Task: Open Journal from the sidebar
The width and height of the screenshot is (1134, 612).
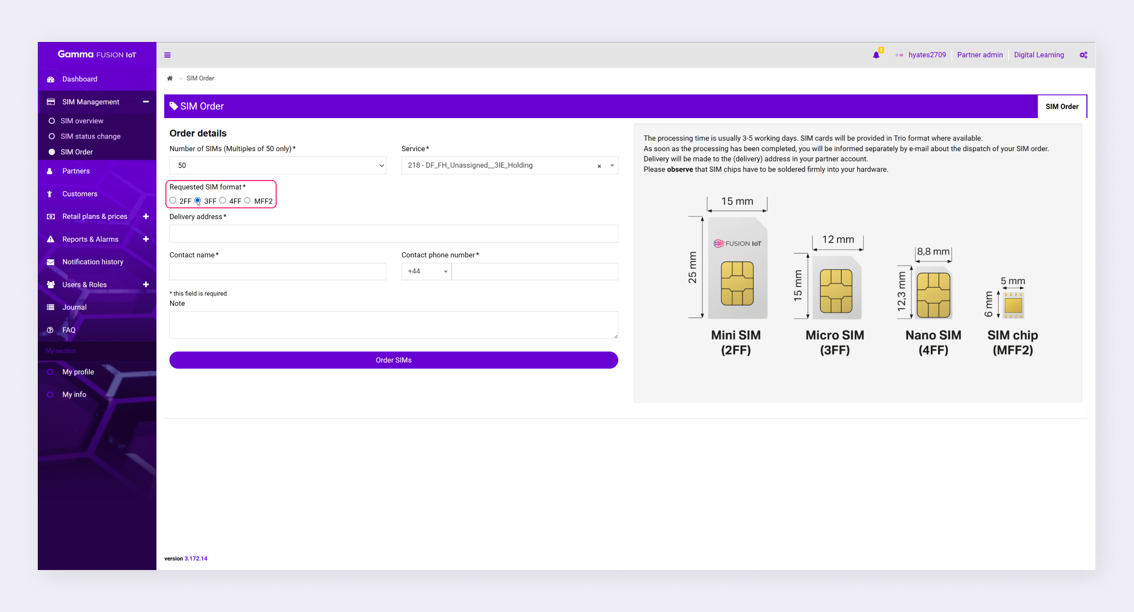Action: (x=74, y=308)
